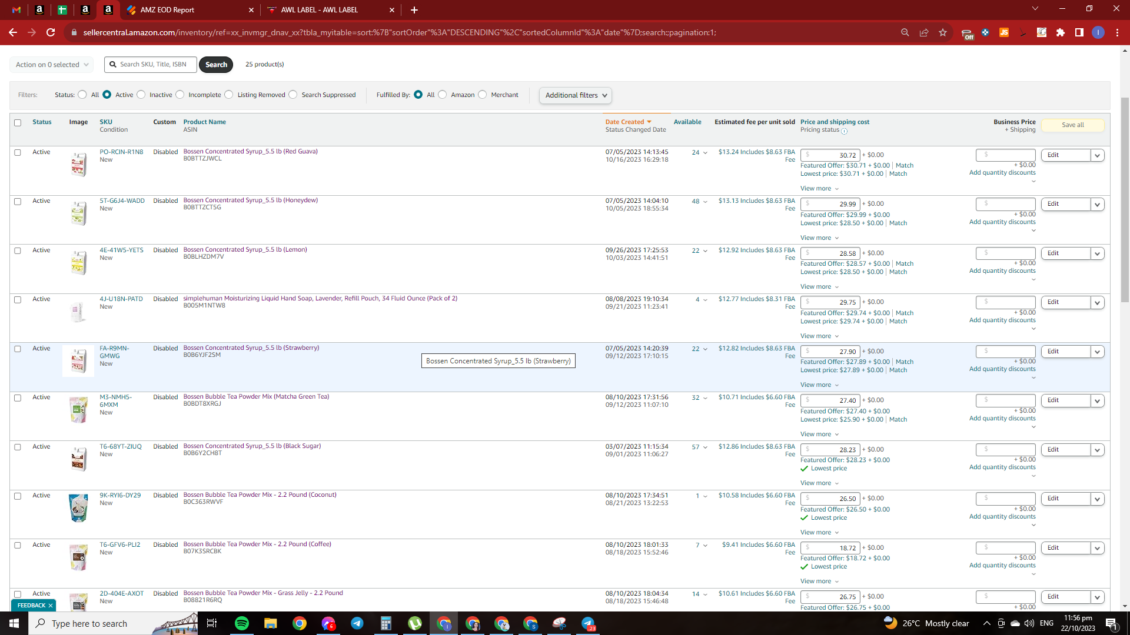Open Telegram from the taskbar

[x=357, y=623]
